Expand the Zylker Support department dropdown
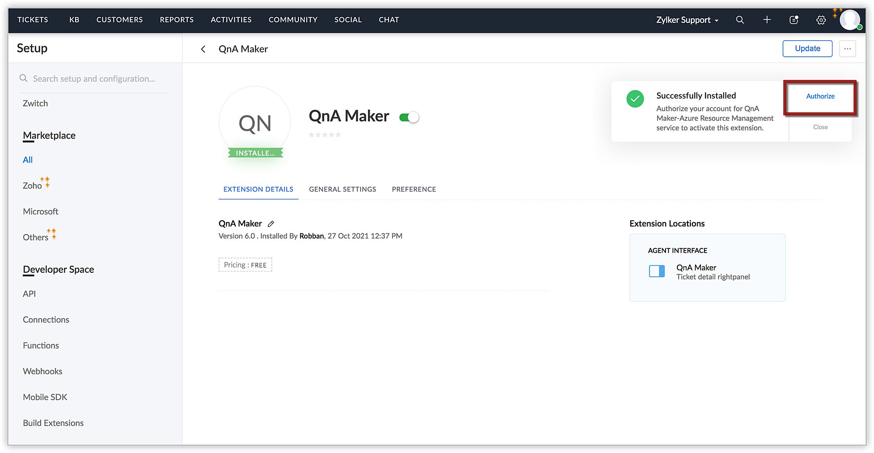874x453 pixels. (687, 20)
